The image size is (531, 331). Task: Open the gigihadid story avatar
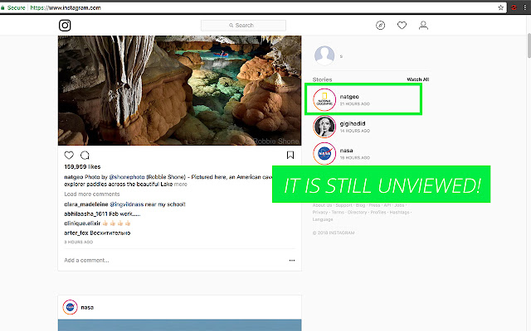click(x=324, y=127)
